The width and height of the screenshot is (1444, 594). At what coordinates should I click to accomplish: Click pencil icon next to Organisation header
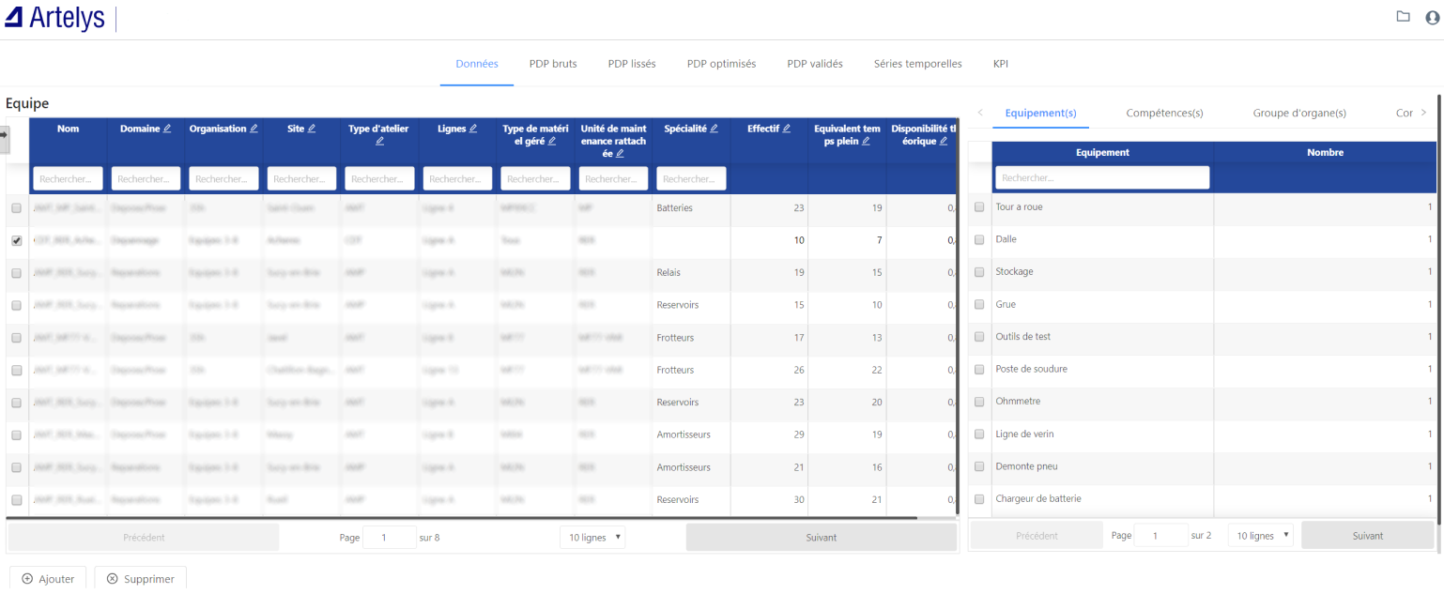pos(253,129)
